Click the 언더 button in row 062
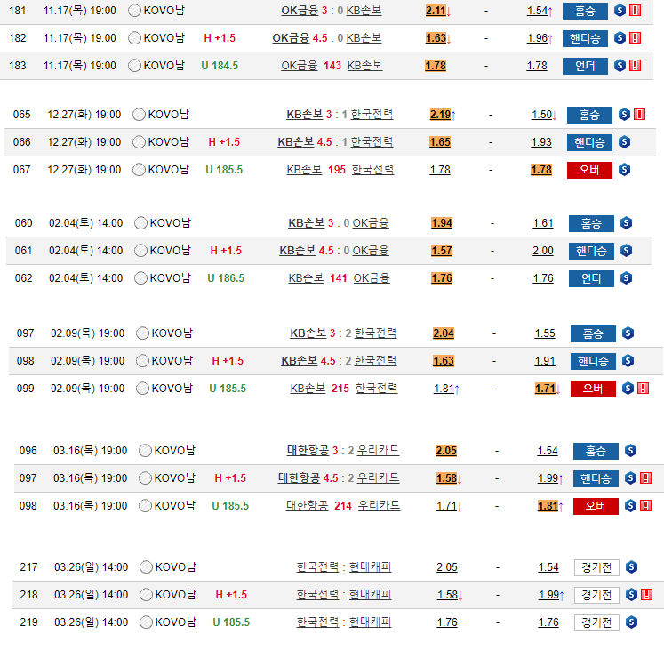 [x=591, y=278]
